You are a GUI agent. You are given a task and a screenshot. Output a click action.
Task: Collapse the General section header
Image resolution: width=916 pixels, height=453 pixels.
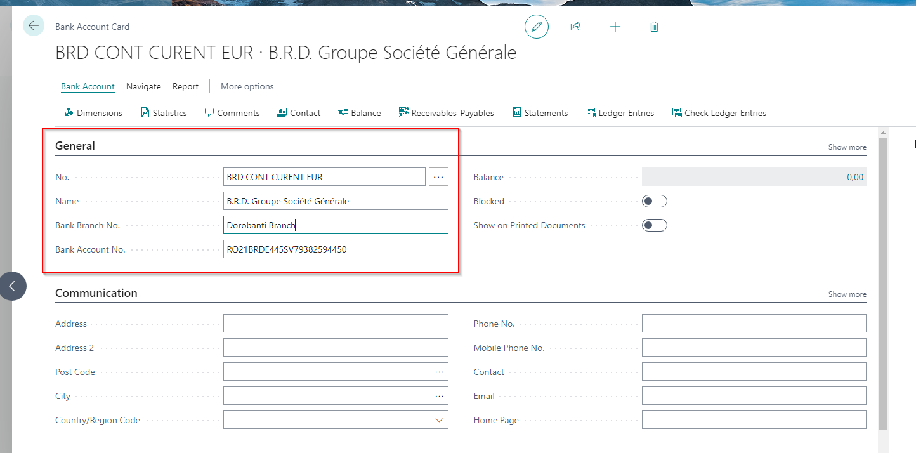75,146
